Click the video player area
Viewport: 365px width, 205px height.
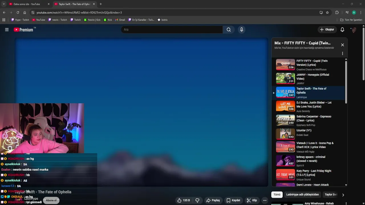click(x=142, y=112)
